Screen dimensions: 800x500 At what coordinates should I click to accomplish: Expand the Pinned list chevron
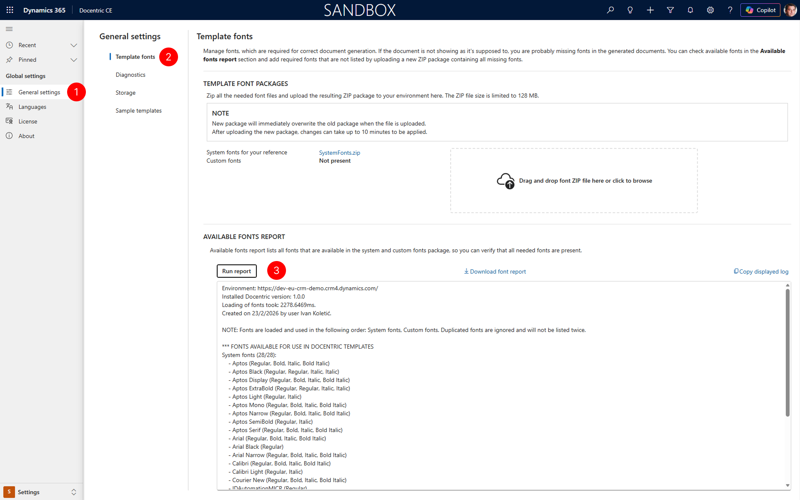coord(74,60)
